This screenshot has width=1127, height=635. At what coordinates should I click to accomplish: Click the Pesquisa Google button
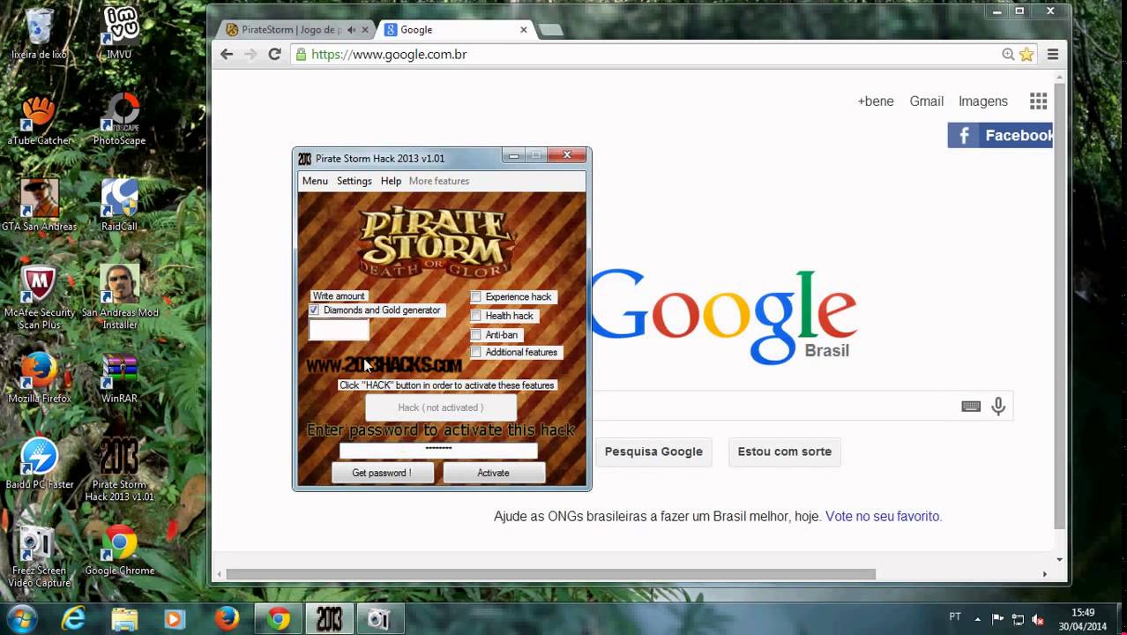point(653,452)
